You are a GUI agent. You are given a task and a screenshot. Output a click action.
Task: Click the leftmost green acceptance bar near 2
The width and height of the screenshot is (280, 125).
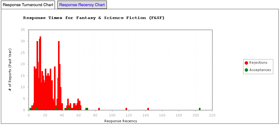30,109
